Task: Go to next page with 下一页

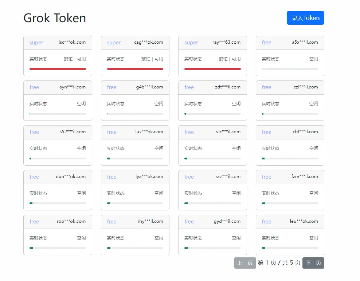Action: tap(313, 263)
